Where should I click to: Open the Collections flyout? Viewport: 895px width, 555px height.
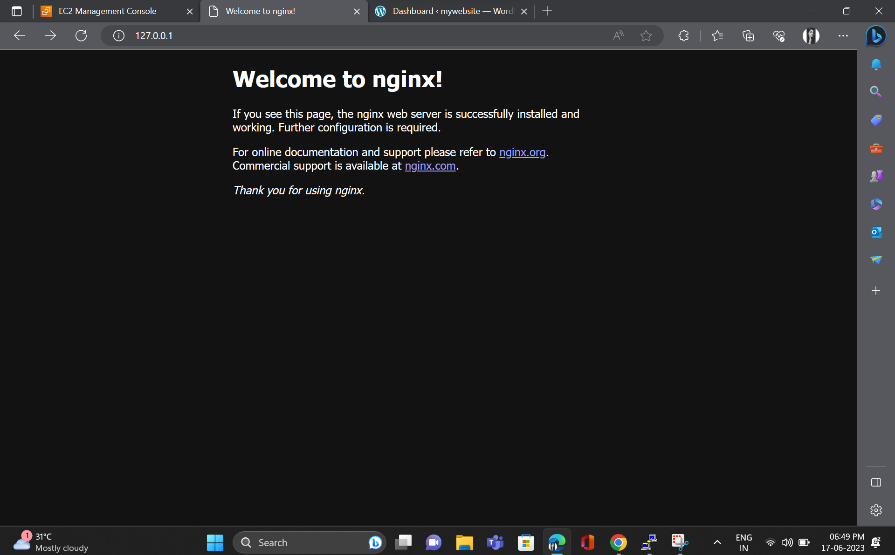[748, 35]
